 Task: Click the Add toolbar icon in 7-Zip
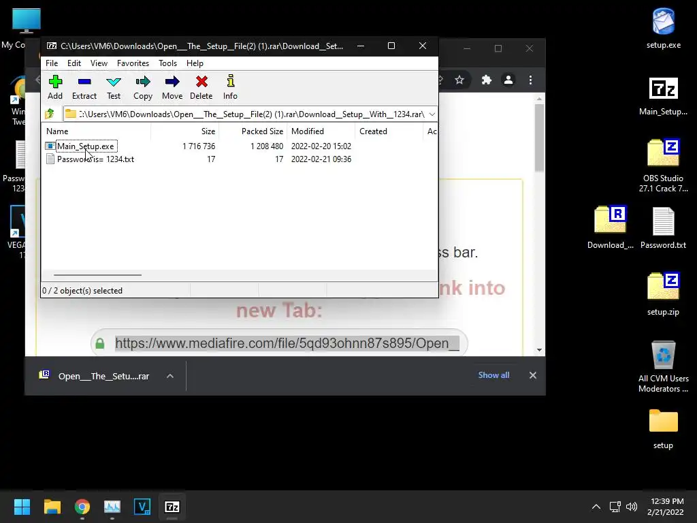pyautogui.click(x=55, y=87)
